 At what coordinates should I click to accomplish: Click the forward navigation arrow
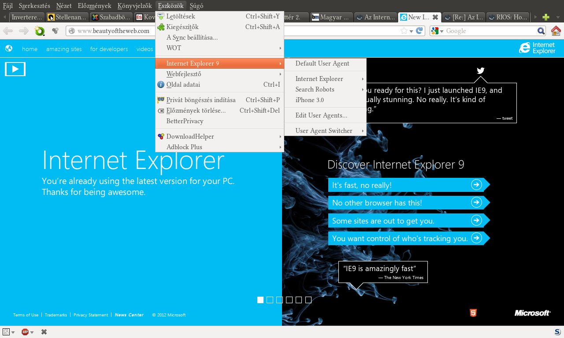click(x=24, y=31)
